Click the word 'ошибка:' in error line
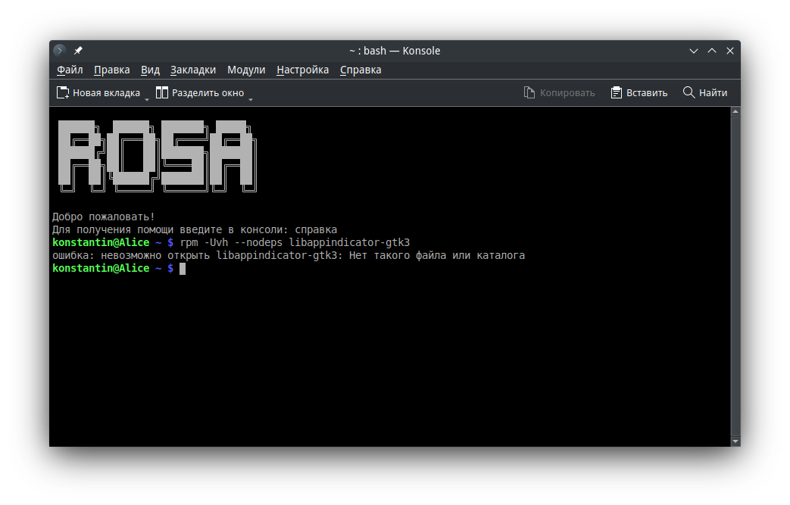The height and width of the screenshot is (505, 790). click(73, 256)
